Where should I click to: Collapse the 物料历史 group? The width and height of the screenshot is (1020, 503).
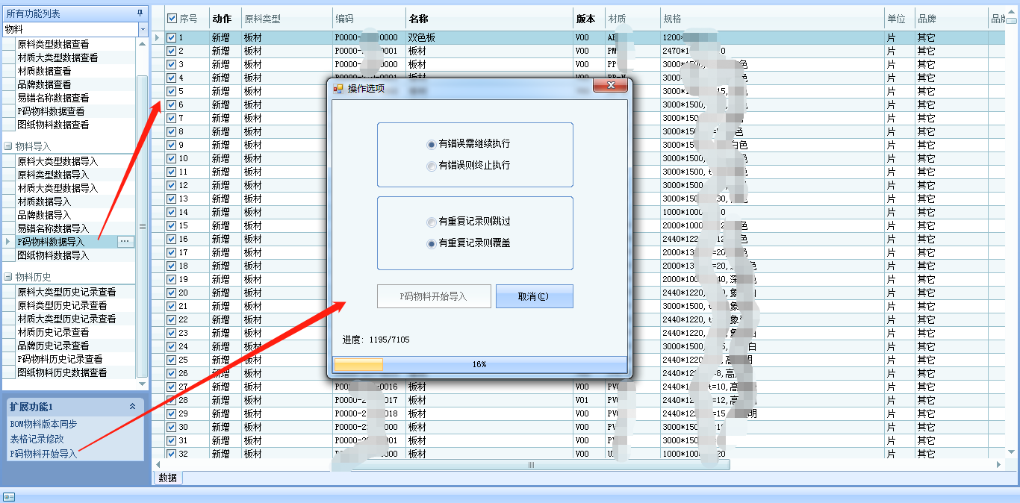pos(8,277)
